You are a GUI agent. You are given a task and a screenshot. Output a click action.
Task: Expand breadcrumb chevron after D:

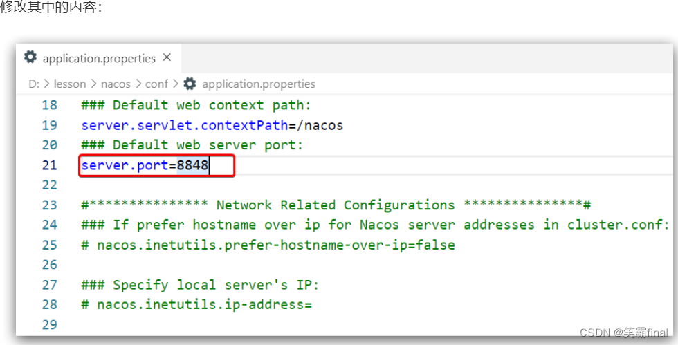47,84
